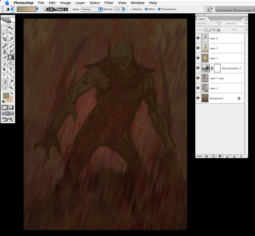Hide Layer 6 visibility eye

pyautogui.click(x=198, y=38)
